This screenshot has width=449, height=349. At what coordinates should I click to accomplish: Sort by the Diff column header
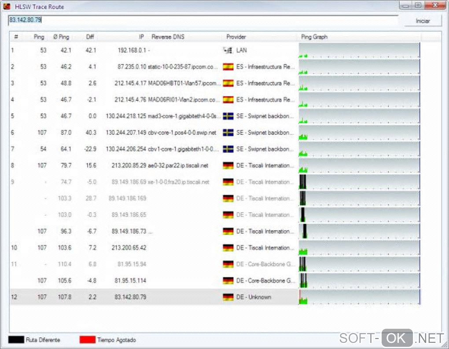[90, 37]
